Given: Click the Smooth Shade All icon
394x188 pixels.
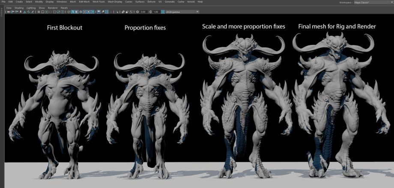Looking at the screenshot, I should [x=72, y=12].
